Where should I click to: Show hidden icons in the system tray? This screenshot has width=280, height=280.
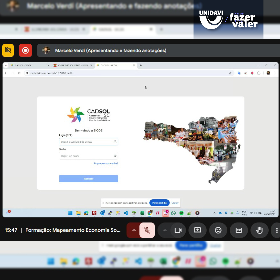(x=214, y=213)
